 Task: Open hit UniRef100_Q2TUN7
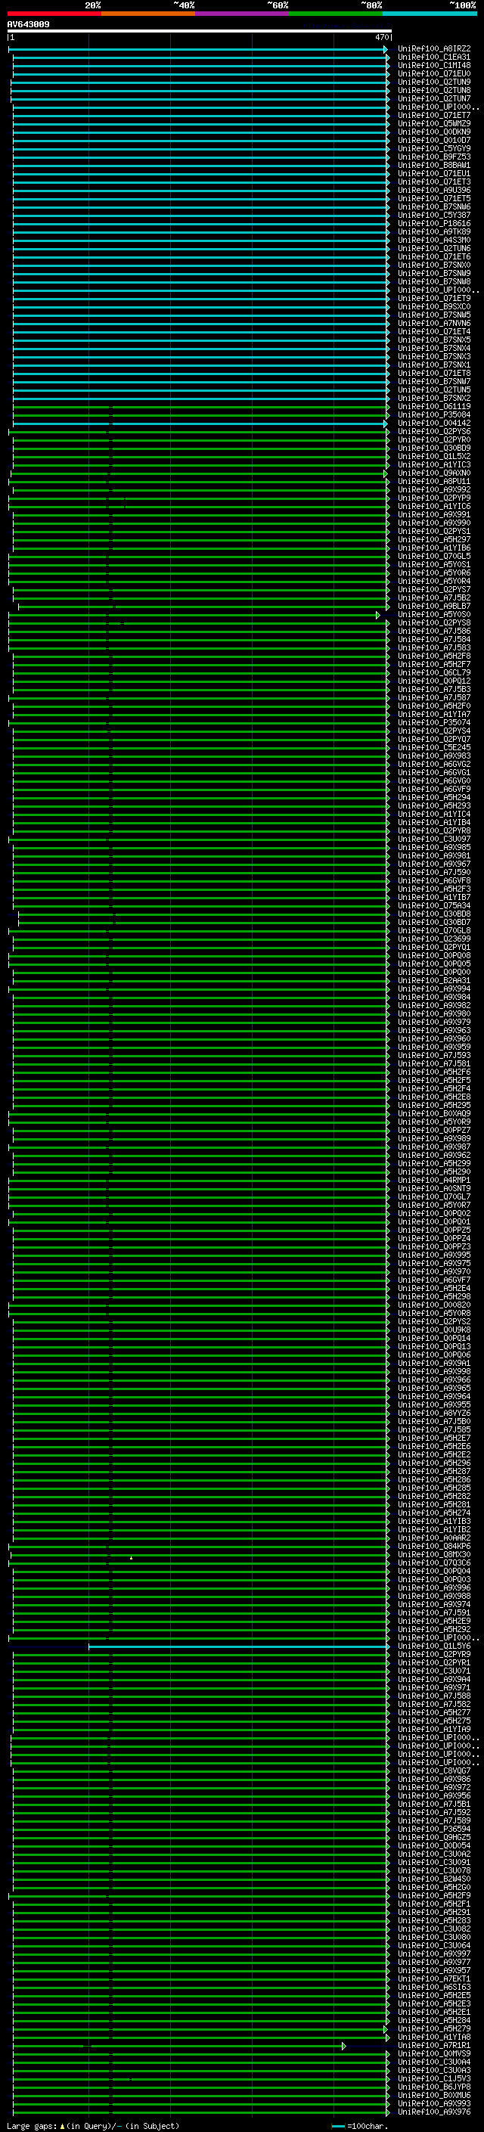pos(434,98)
